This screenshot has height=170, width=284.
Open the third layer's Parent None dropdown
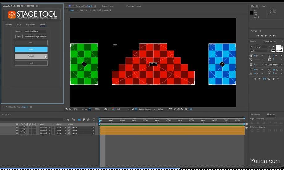[x=83, y=133]
